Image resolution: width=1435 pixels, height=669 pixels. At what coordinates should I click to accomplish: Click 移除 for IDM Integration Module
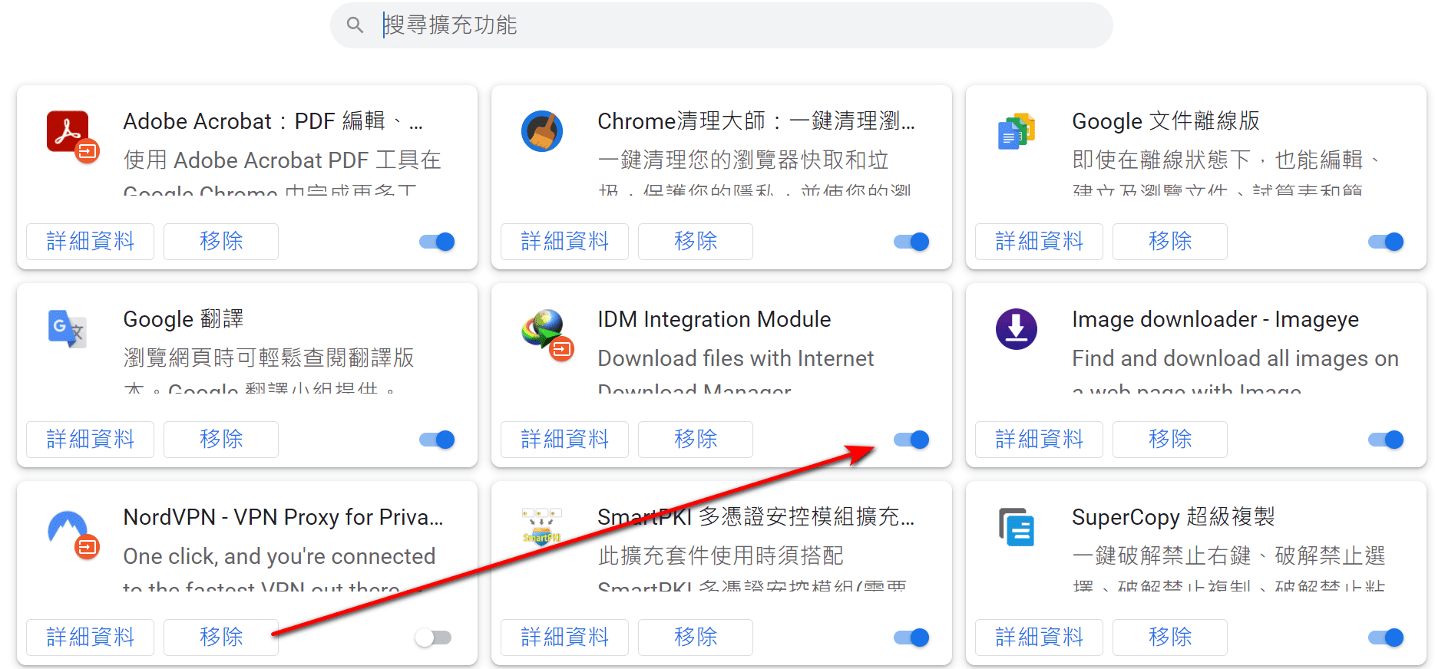696,440
